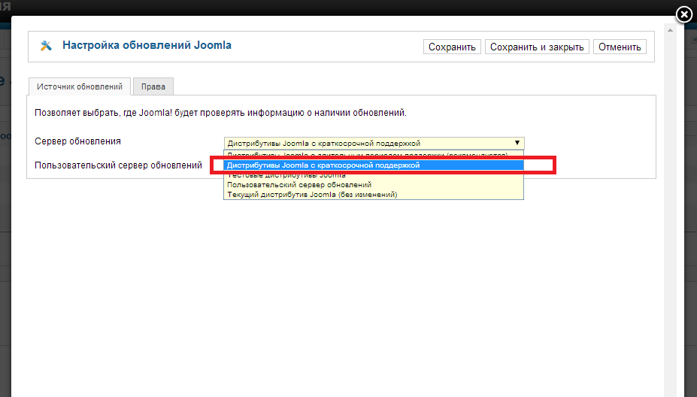697x397 pixels.
Task: Close the modal dialog with the X icon
Action: 683,14
